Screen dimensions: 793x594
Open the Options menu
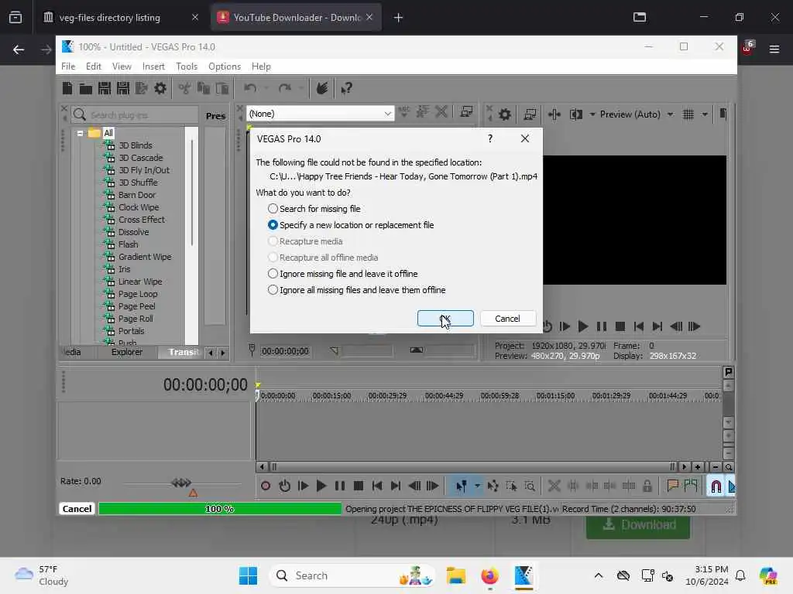tap(225, 67)
